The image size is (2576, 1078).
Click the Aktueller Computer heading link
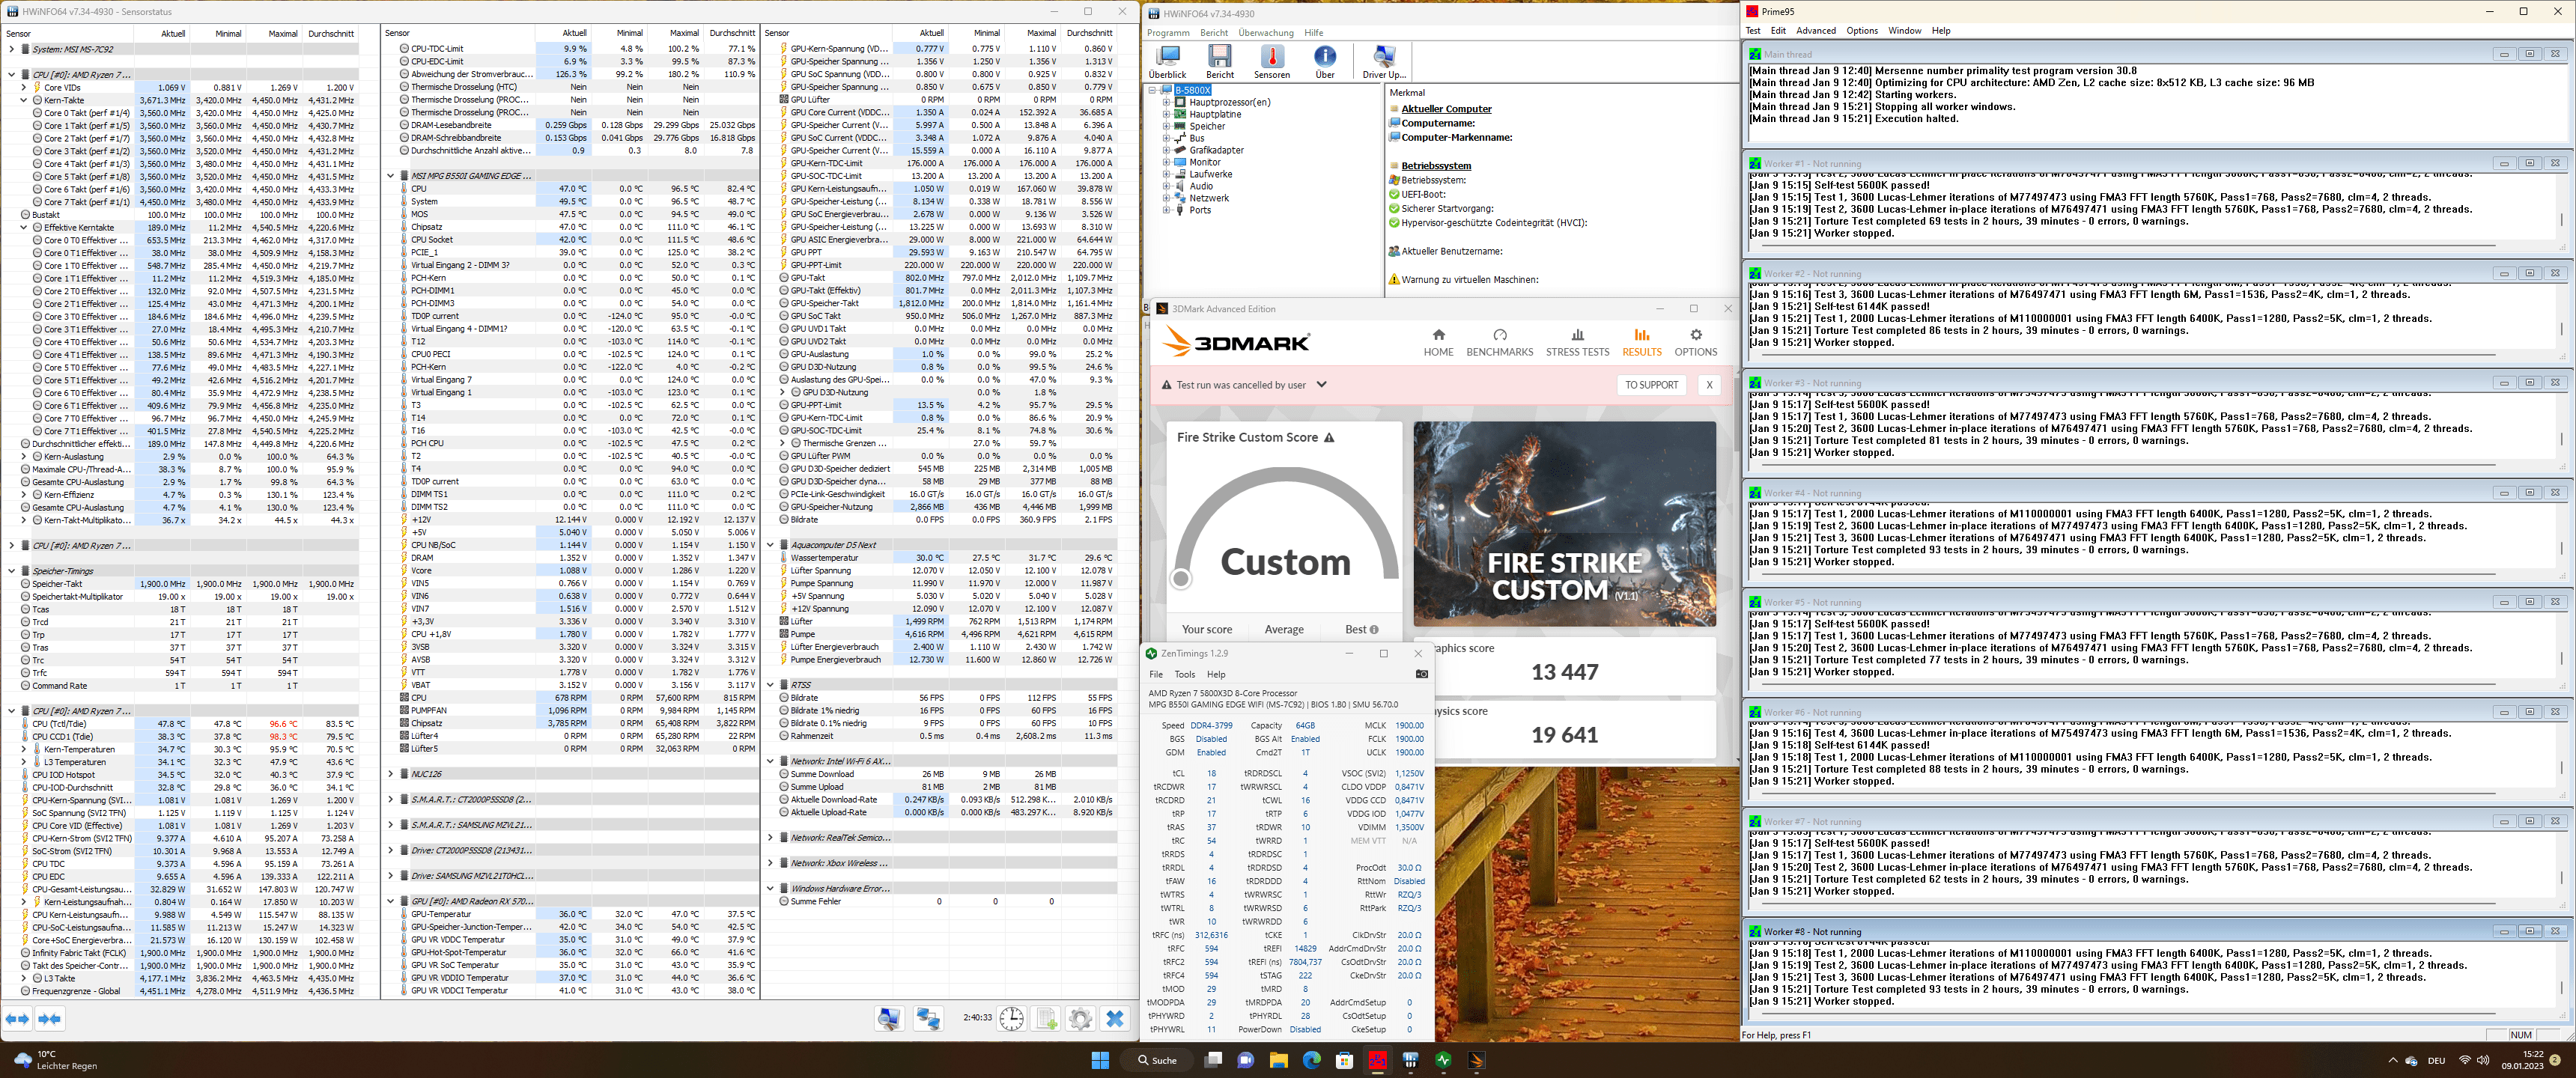pos(1445,109)
